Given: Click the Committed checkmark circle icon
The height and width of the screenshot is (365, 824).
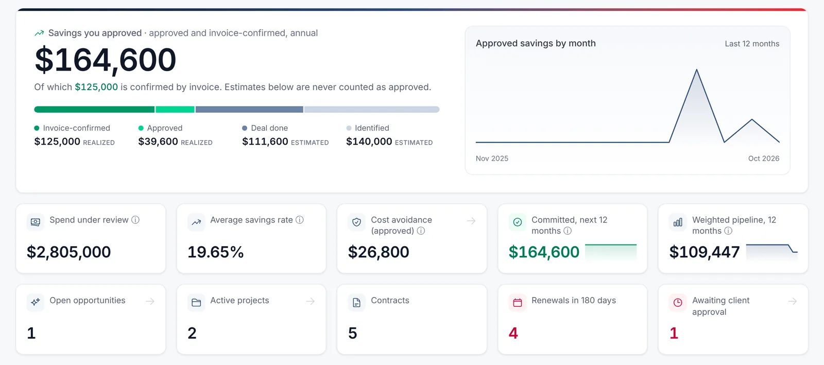Looking at the screenshot, I should 518,222.
